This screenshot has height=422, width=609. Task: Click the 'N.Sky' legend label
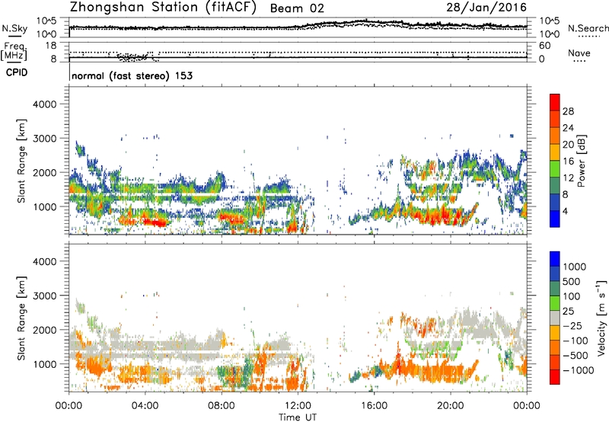(14, 28)
